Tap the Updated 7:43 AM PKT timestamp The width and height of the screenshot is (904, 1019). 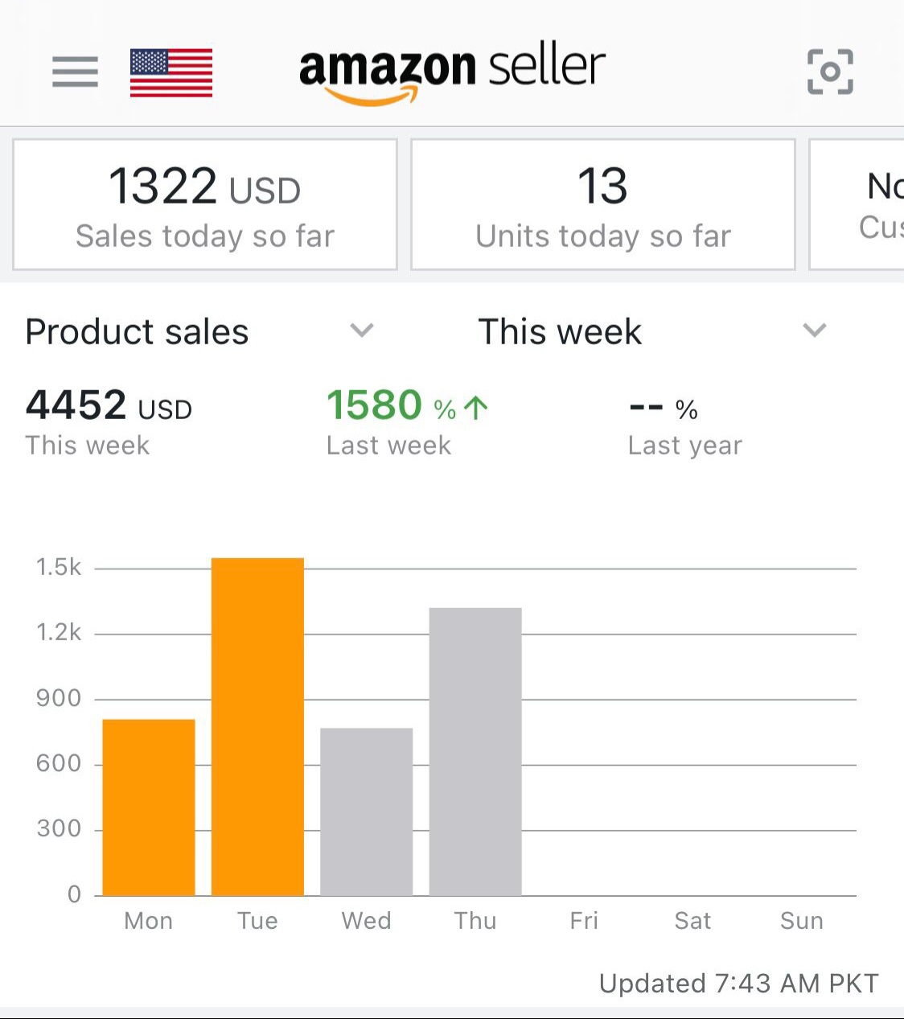tap(738, 983)
